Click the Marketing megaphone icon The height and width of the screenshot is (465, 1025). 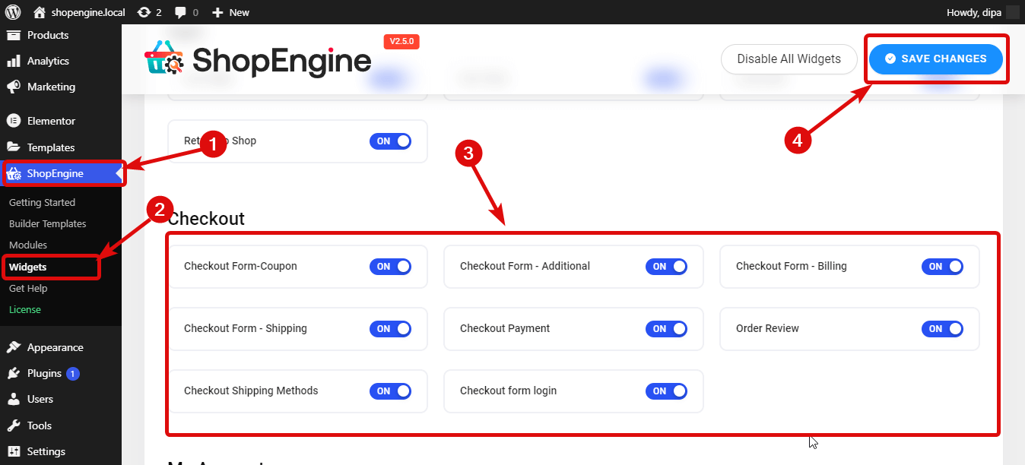pos(13,87)
